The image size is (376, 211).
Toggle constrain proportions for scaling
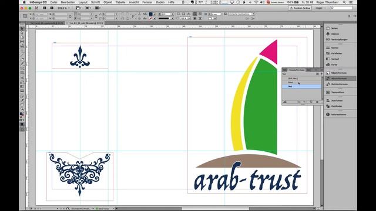click(96, 16)
